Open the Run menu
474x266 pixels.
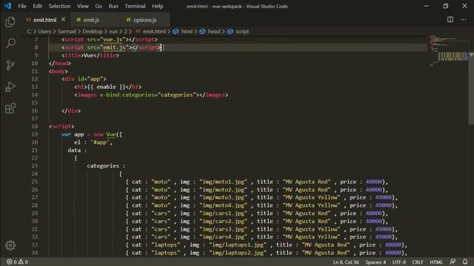113,6
